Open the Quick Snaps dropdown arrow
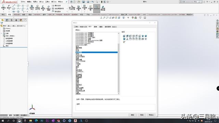 [85, 12]
